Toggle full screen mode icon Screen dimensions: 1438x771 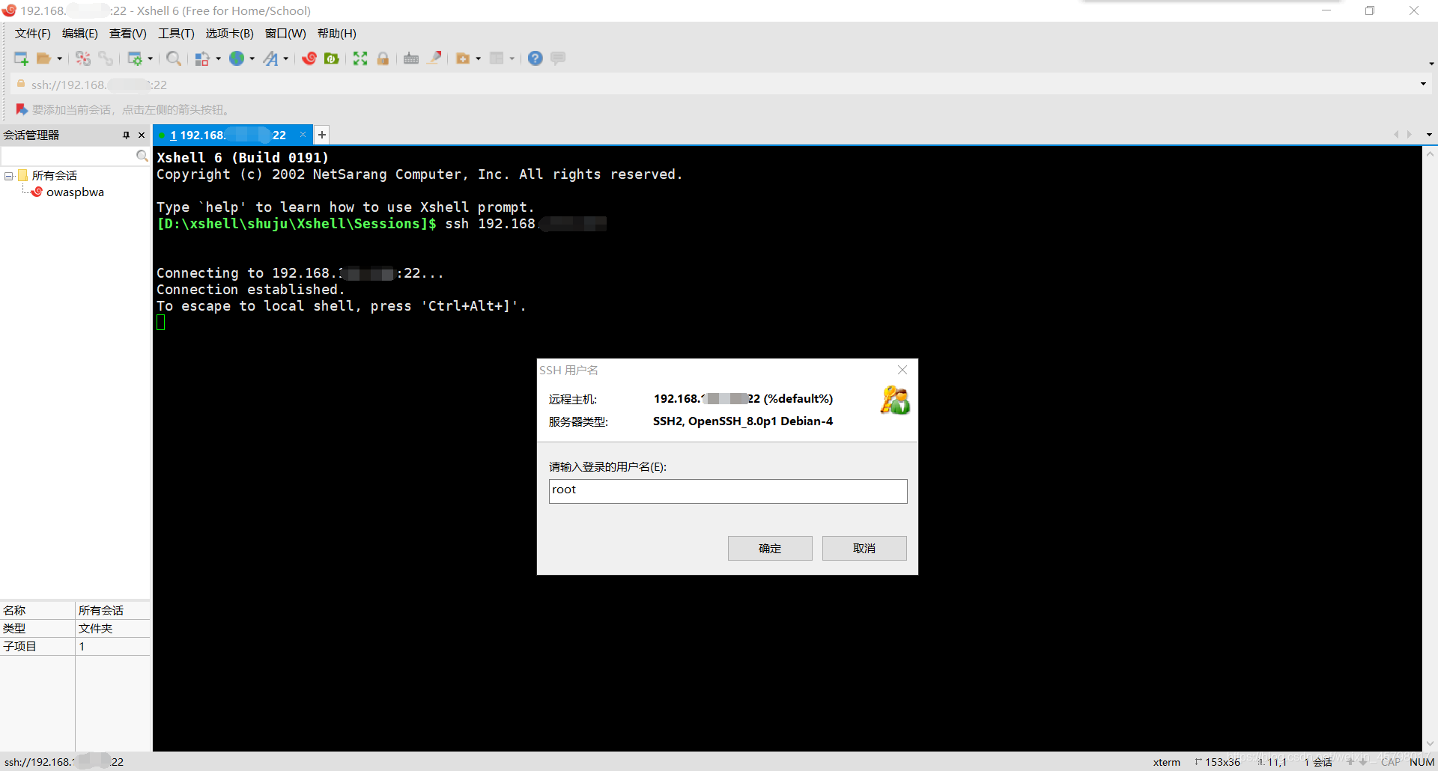[360, 58]
